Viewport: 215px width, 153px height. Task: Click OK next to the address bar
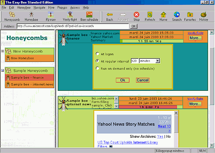point(134,26)
